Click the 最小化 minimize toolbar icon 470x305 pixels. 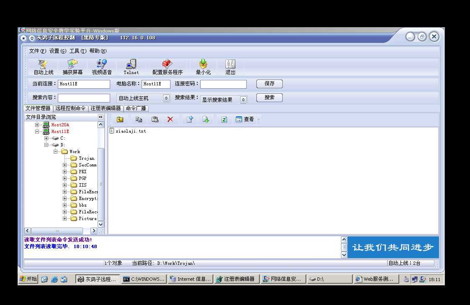point(203,67)
